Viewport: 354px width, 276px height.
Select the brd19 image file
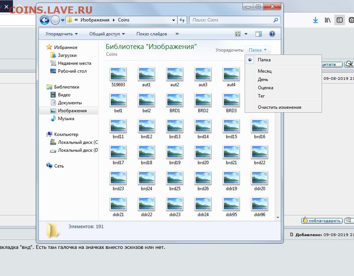[175, 155]
